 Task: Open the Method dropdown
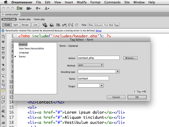click(91, 65)
